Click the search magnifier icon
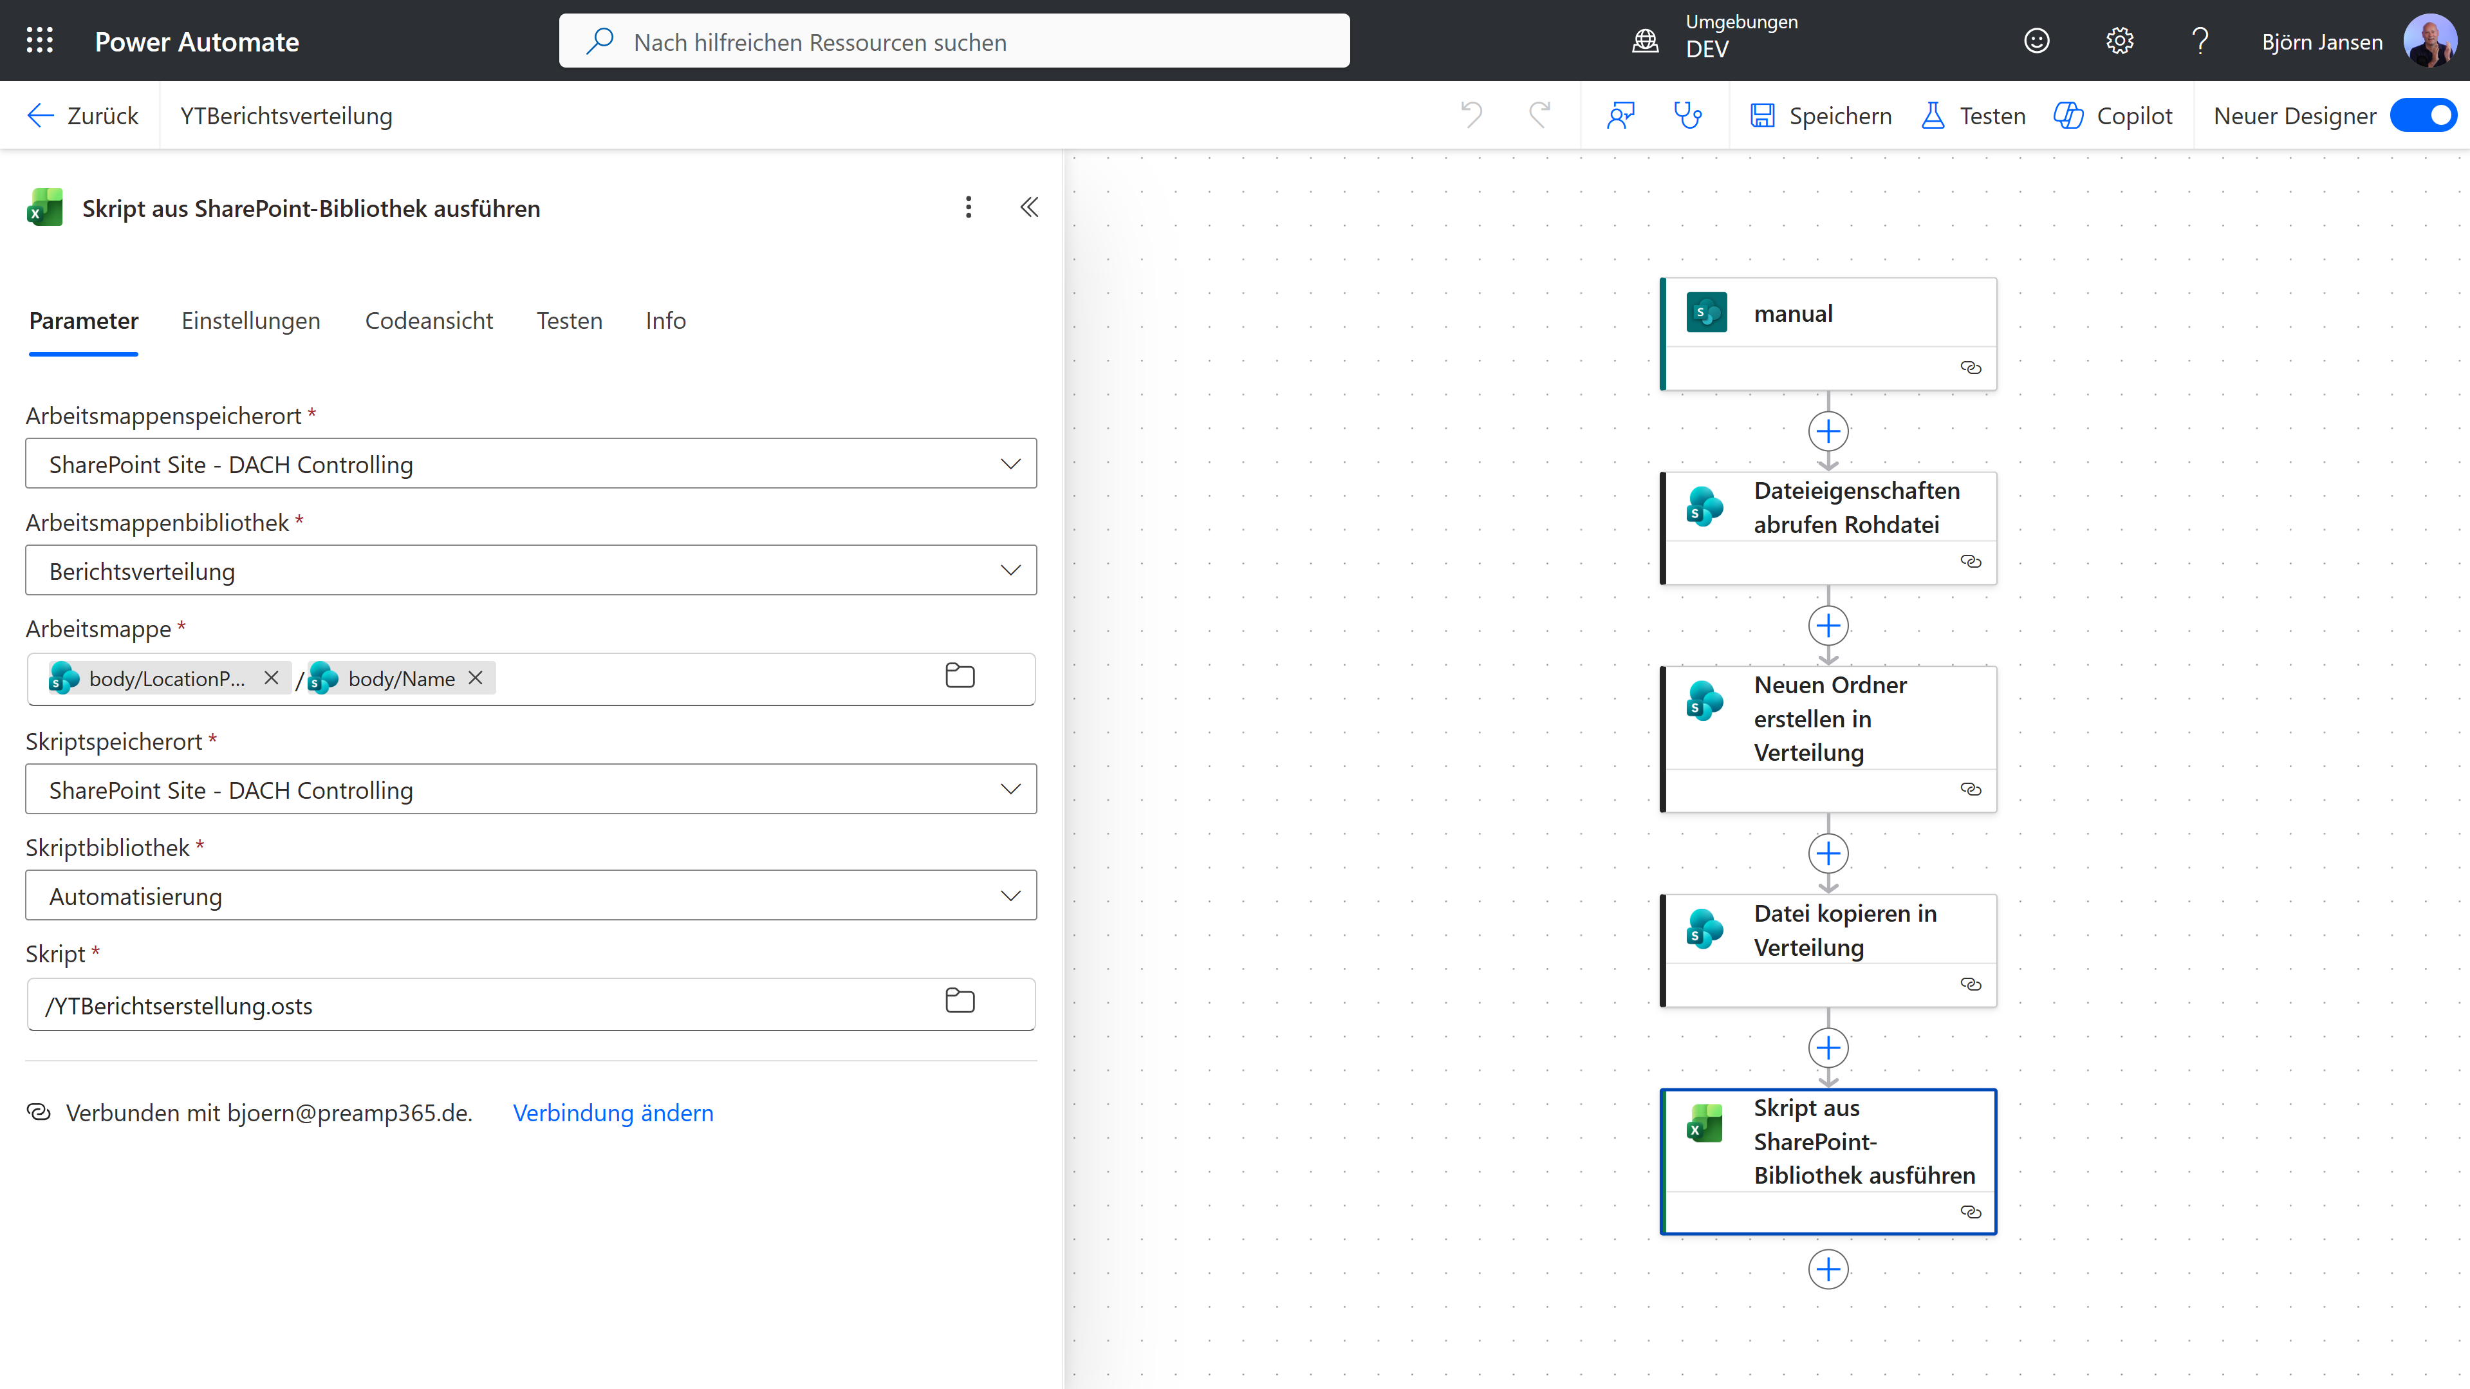Screen dimensions: 2470x1389 (x=599, y=41)
